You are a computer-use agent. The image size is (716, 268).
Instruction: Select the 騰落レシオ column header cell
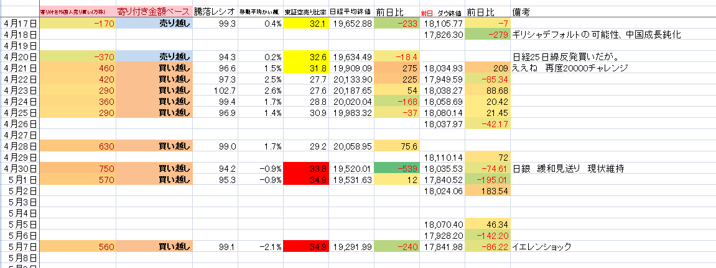coord(215,12)
